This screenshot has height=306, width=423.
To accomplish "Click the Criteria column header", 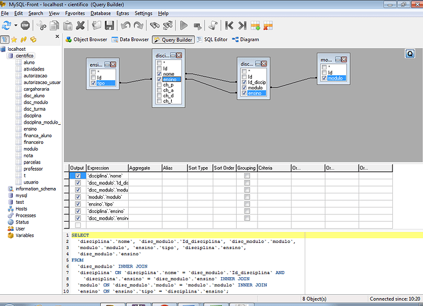I will pyautogui.click(x=274, y=168).
